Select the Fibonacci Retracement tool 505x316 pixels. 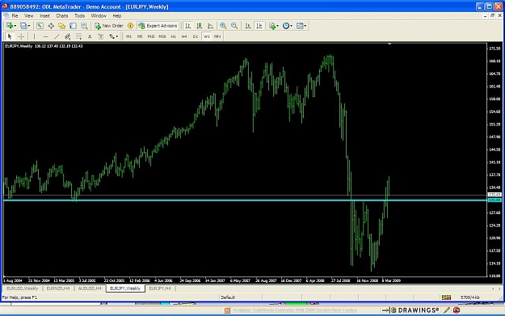(78, 36)
